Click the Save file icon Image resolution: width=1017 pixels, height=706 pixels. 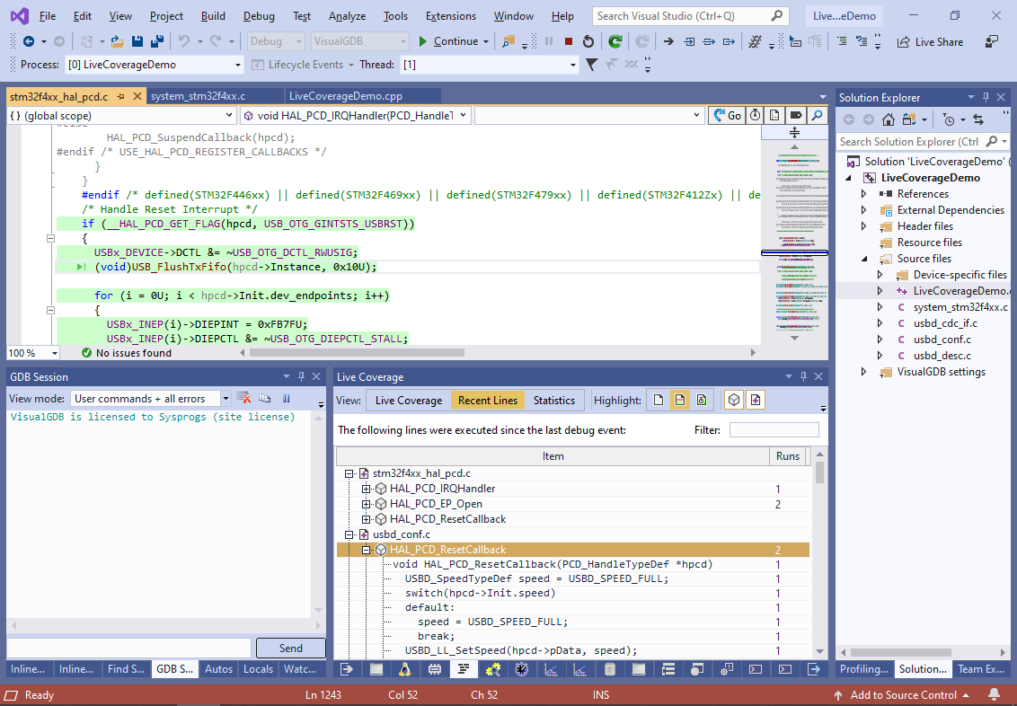point(137,41)
